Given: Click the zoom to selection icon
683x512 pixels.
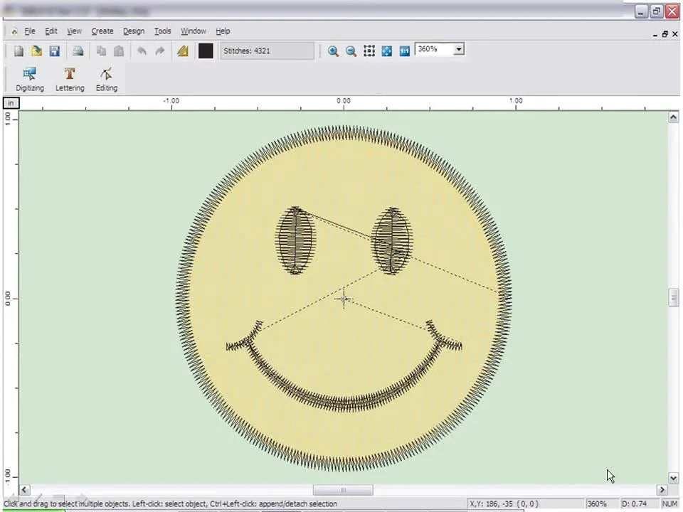Looking at the screenshot, I should [369, 51].
